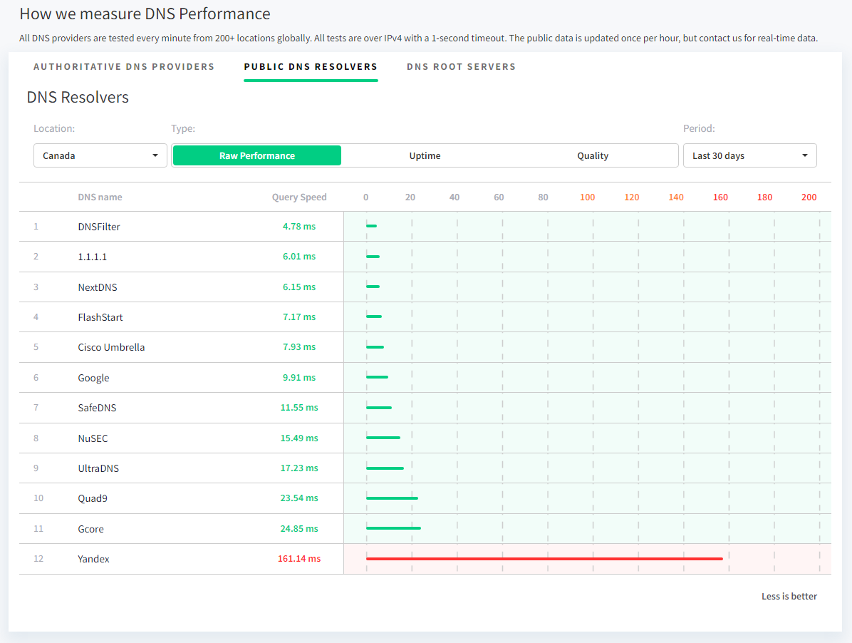
Task: Select the Public DNS Resolvers tab
Action: [x=311, y=67]
